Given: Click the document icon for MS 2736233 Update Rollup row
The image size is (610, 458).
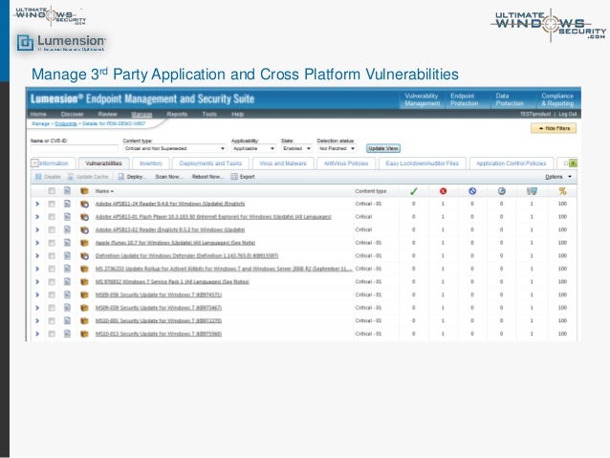Looking at the screenshot, I should tap(67, 269).
